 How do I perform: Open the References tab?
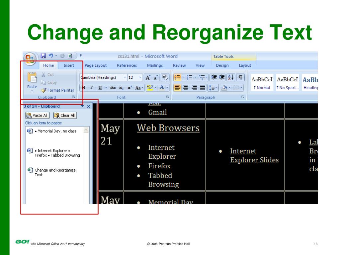coord(127,65)
